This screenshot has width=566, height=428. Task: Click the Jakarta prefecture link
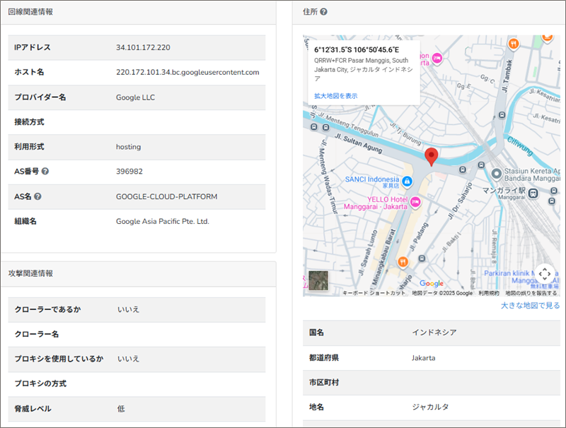click(x=424, y=358)
